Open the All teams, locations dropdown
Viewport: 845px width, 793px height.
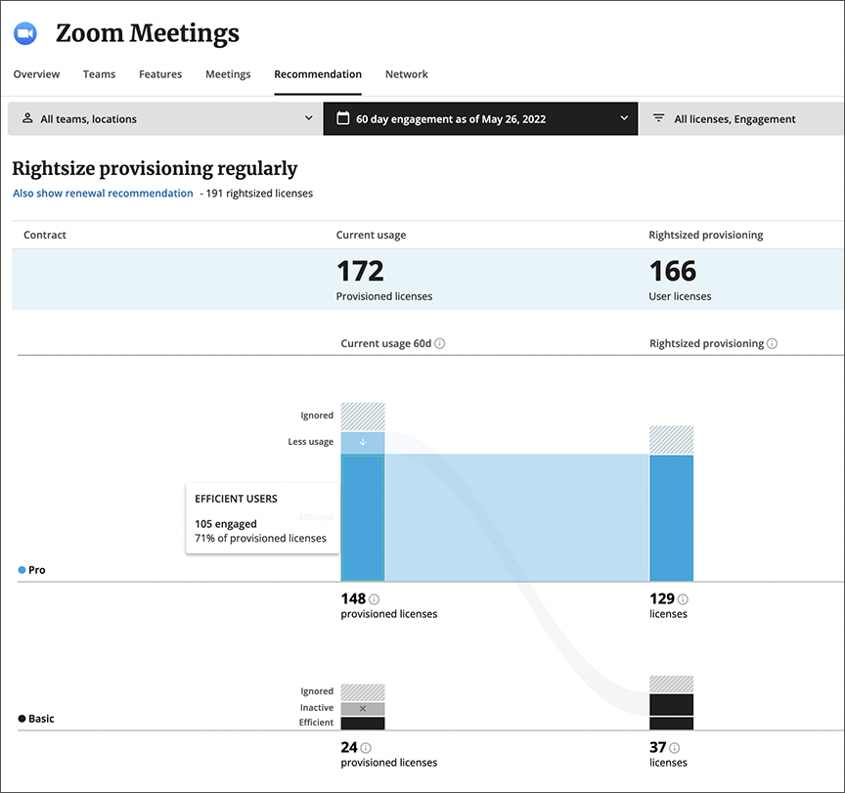[165, 119]
